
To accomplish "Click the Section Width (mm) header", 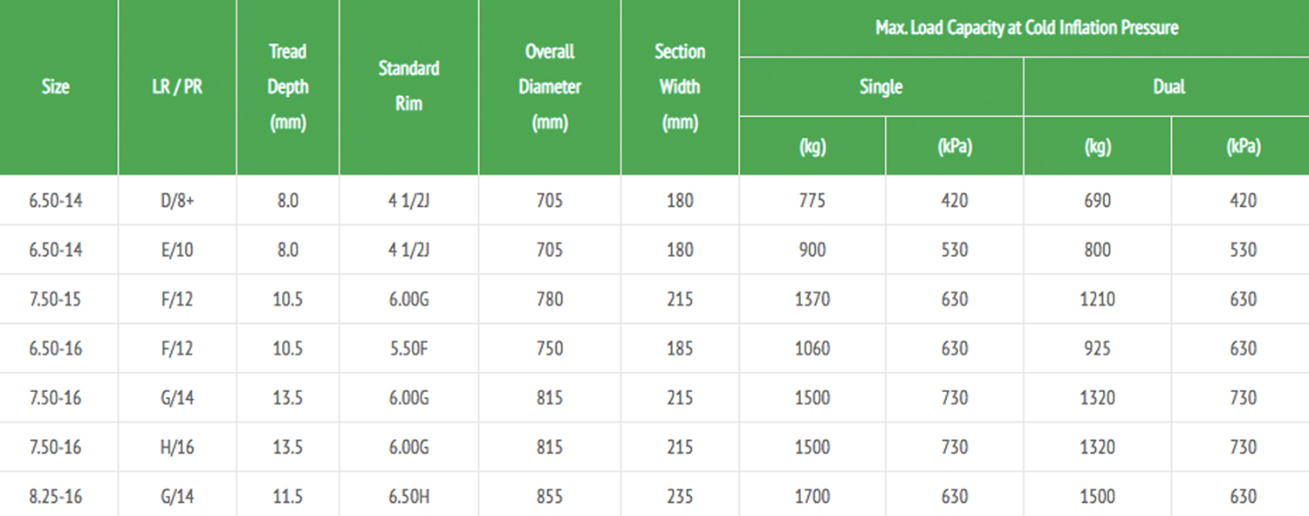I will coord(680,87).
